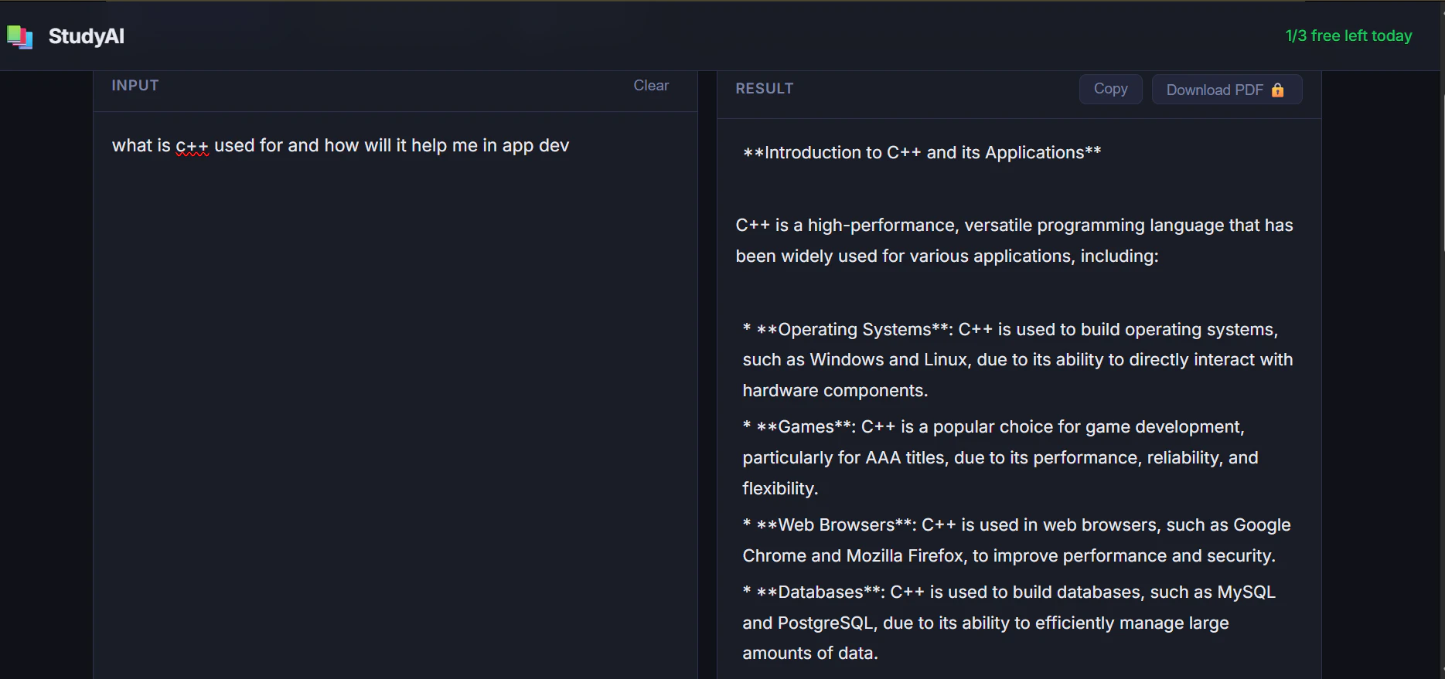The height and width of the screenshot is (679, 1445).
Task: Click the RESULT panel header label
Action: [x=764, y=89]
